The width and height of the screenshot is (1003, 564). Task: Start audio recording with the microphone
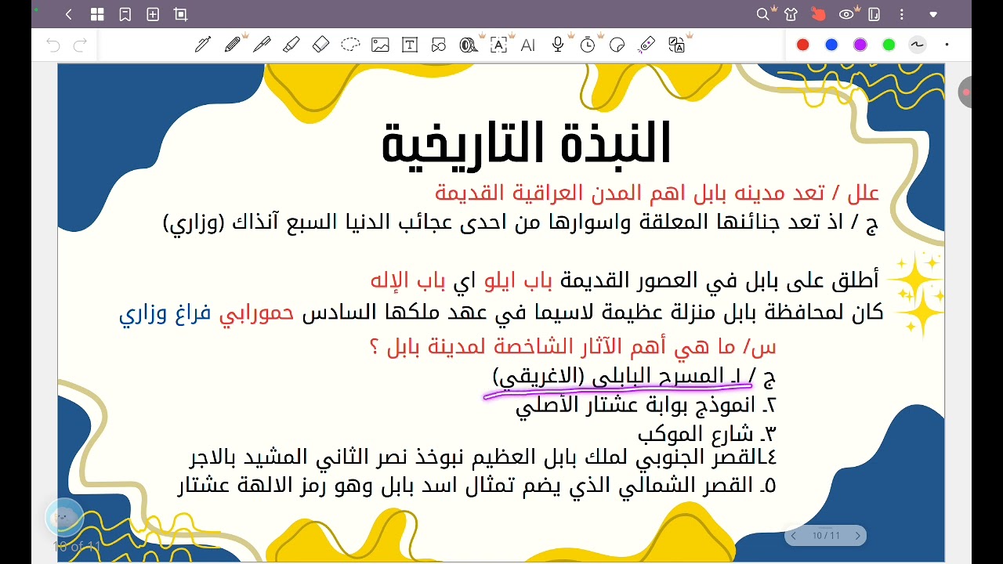tap(558, 45)
